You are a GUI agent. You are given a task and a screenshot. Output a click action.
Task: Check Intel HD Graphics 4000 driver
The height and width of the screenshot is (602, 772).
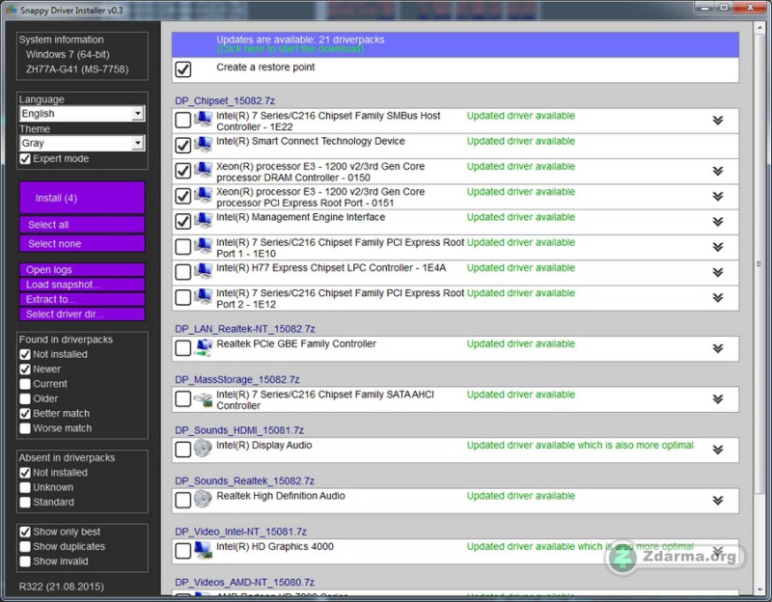coord(183,551)
